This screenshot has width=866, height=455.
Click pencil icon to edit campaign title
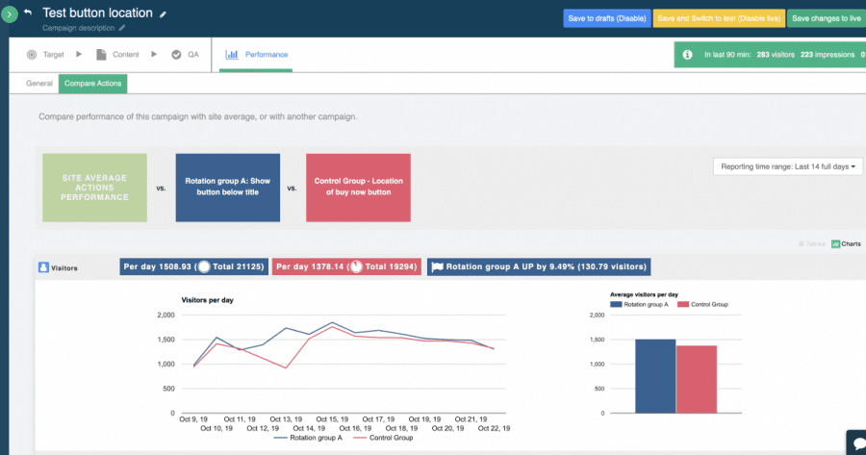pos(163,14)
